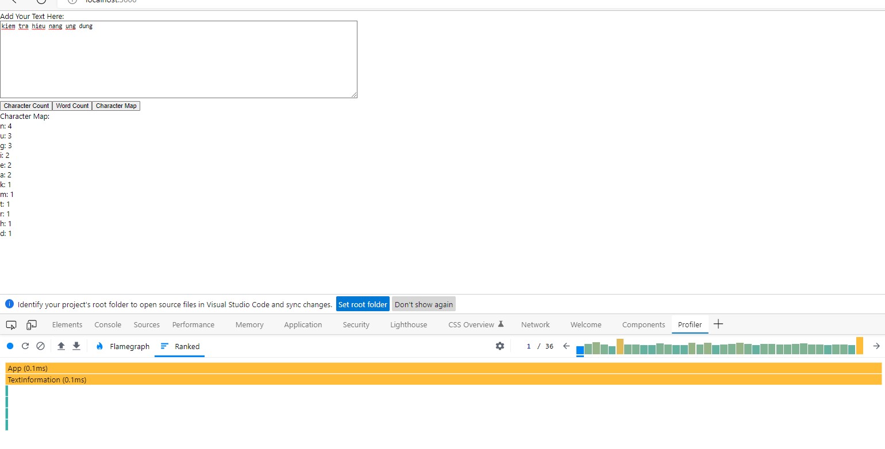
Task: Navigate to the next commit arrow
Action: point(876,346)
